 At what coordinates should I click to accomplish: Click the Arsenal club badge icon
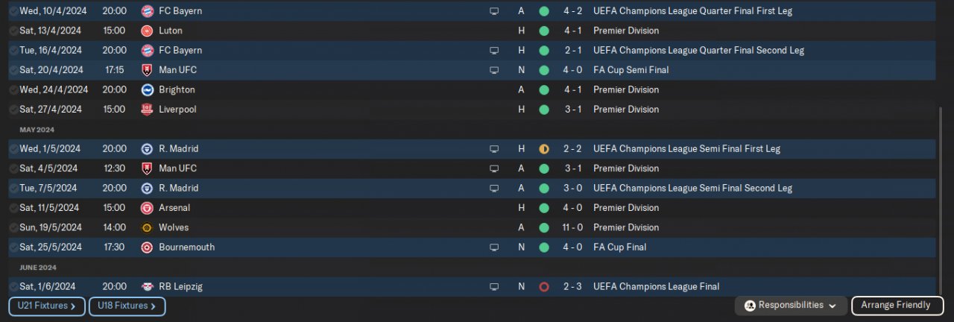point(148,208)
